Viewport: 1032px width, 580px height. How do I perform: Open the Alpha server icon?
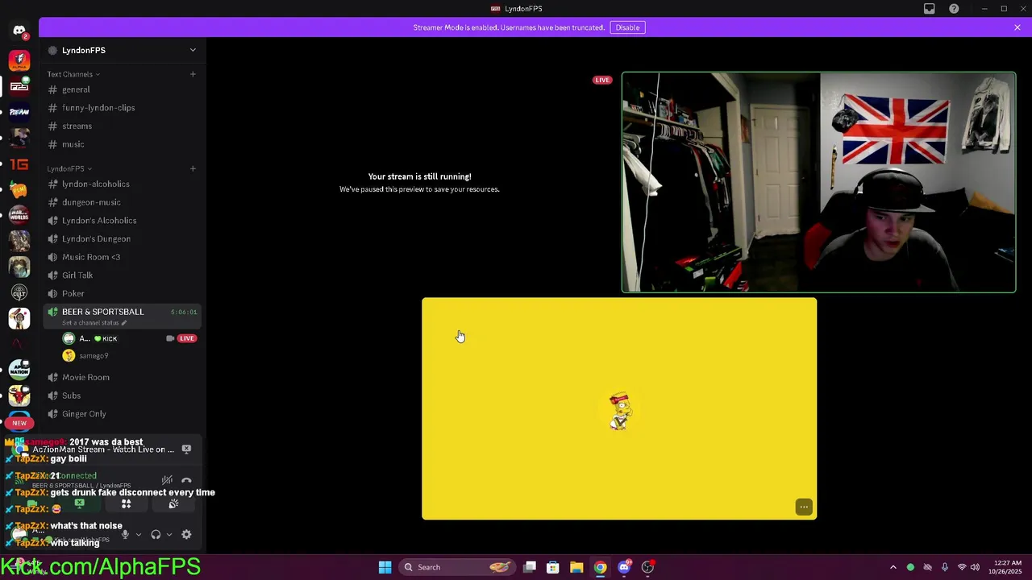(x=19, y=60)
